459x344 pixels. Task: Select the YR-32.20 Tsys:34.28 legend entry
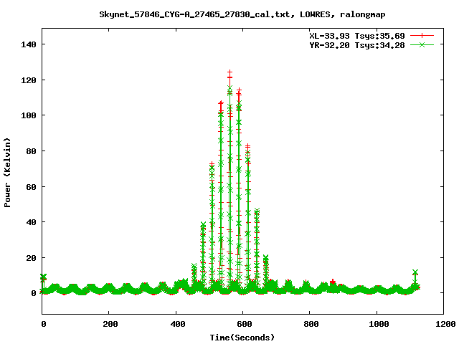tap(357, 45)
